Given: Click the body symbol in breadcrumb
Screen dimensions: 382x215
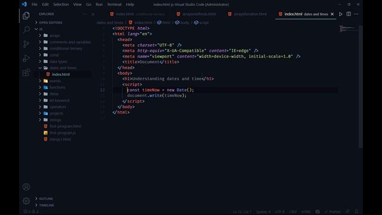Looking at the screenshot, I should pyautogui.click(x=182, y=23).
